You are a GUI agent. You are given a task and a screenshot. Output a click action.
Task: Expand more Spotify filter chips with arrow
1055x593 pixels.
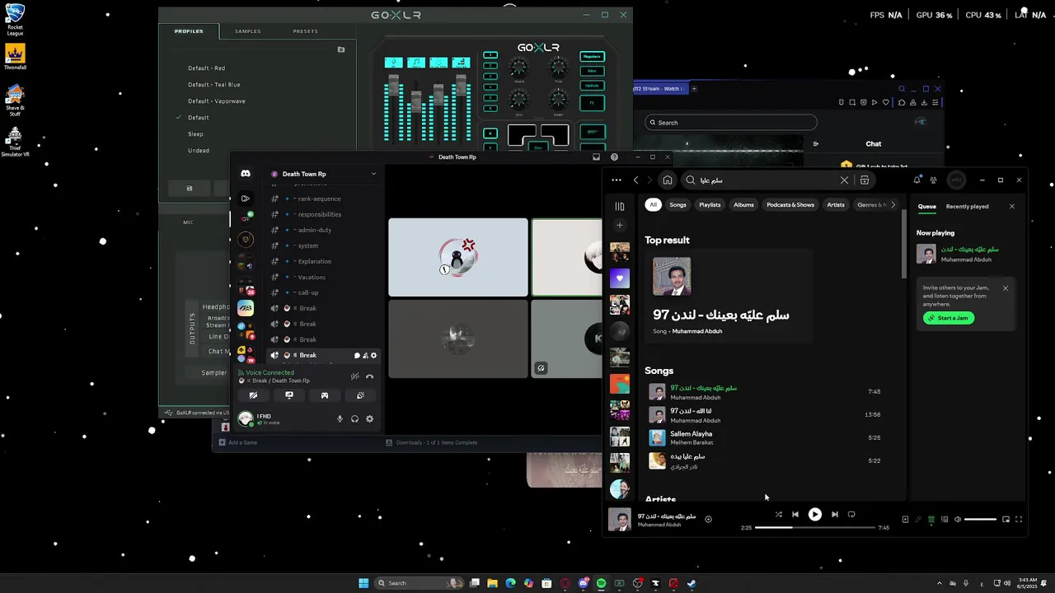point(893,205)
